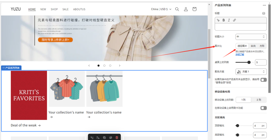This screenshot has height=140, width=271.
Task: Click the settings panel scrollbar
Action: click(269, 49)
